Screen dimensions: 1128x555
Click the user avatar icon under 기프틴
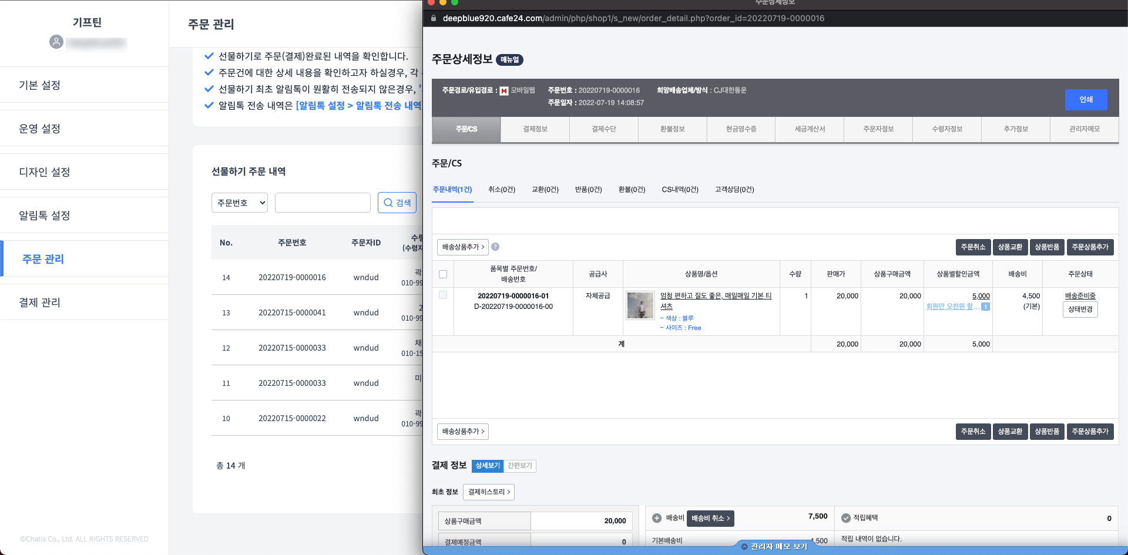coord(56,42)
